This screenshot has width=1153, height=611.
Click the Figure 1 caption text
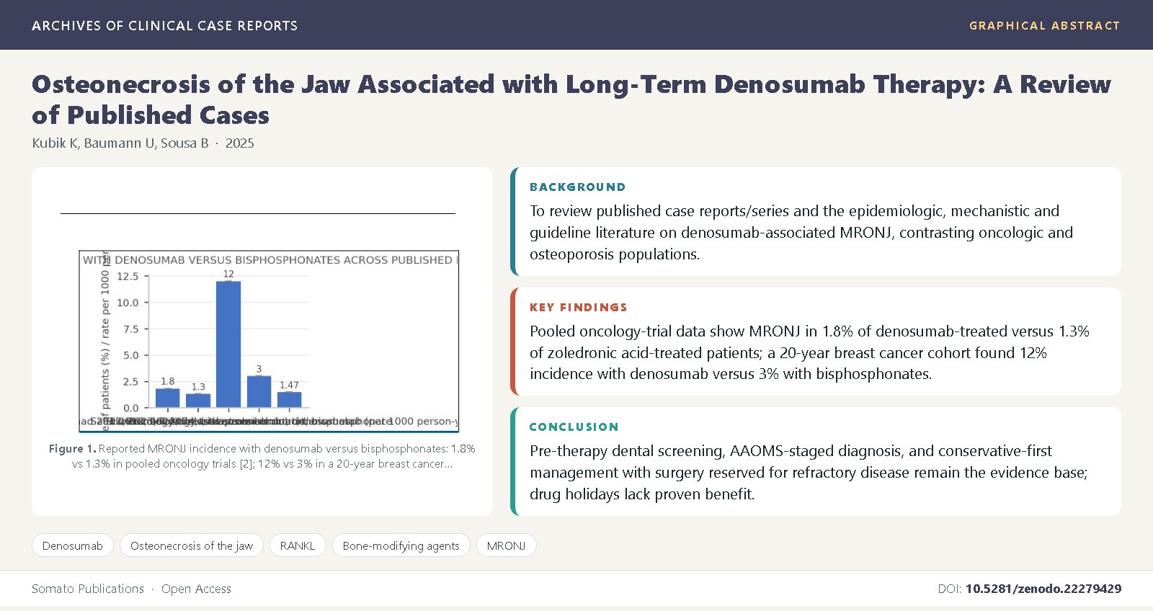[262, 456]
